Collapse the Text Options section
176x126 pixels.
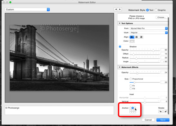[x=120, y=23]
